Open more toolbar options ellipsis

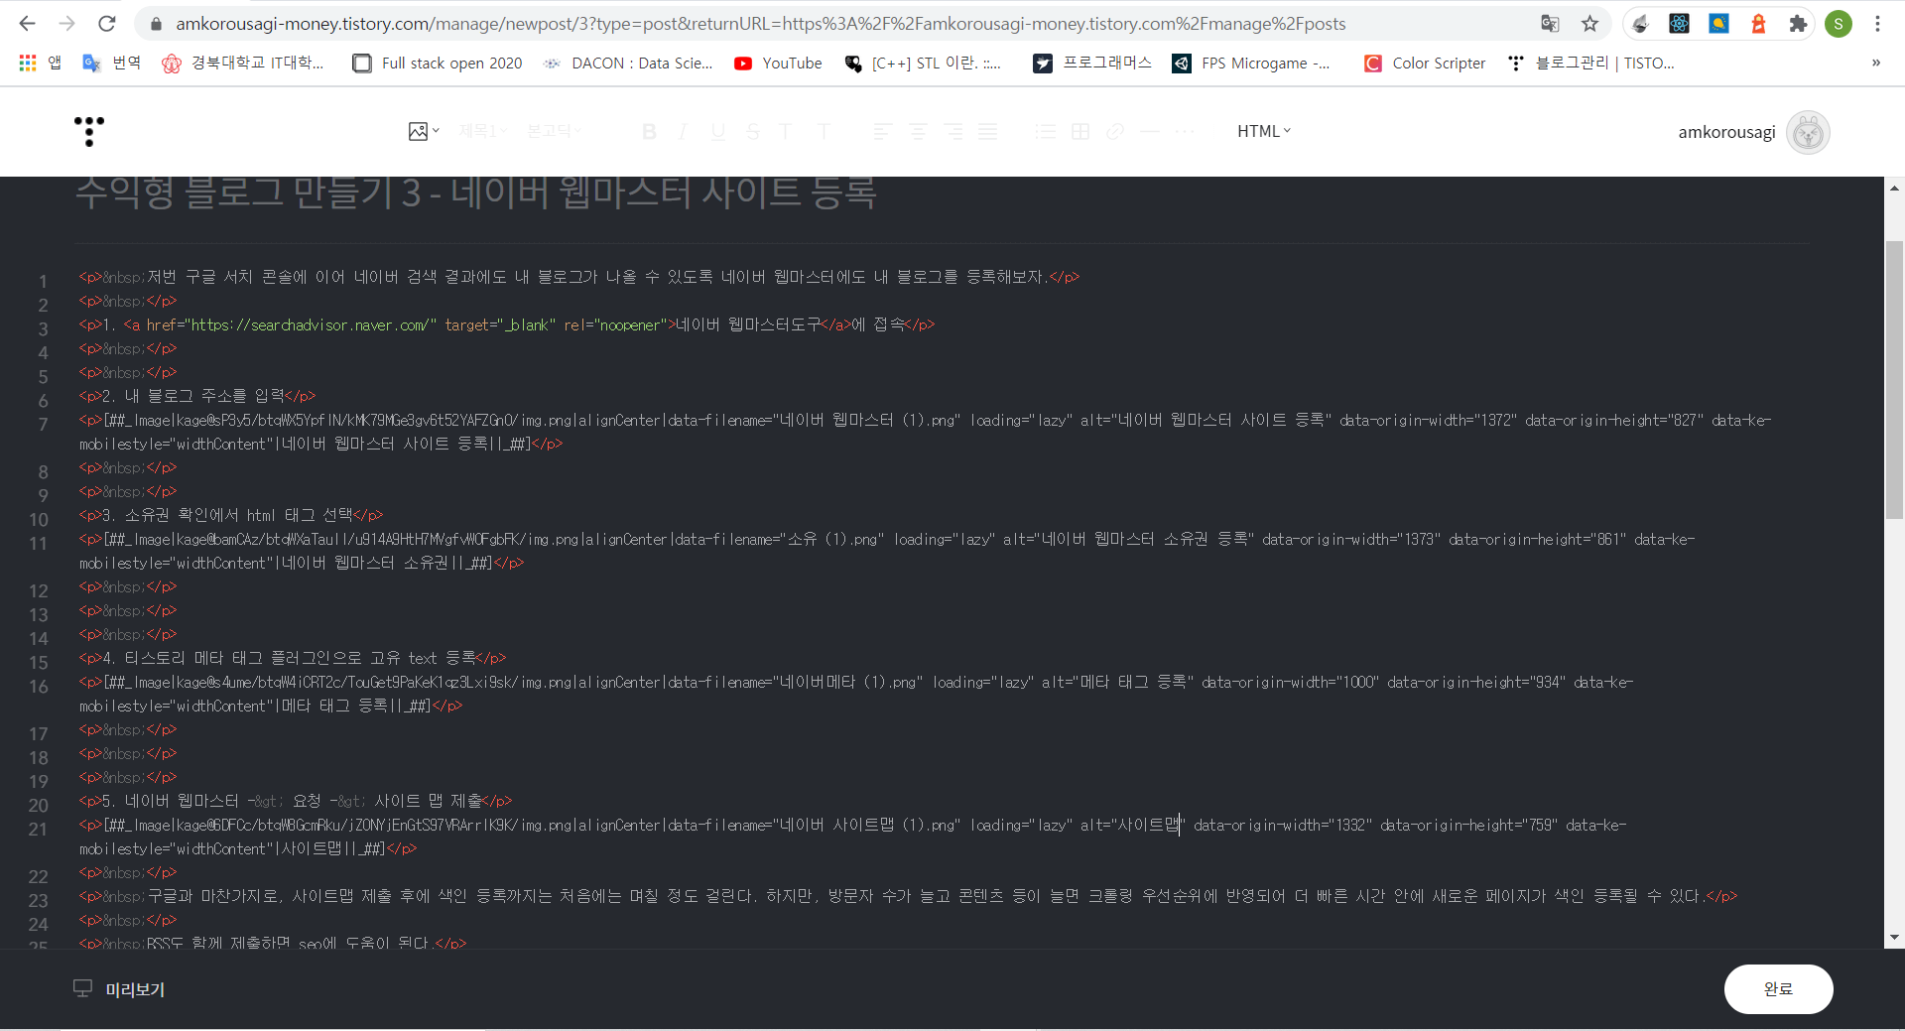click(x=1185, y=131)
